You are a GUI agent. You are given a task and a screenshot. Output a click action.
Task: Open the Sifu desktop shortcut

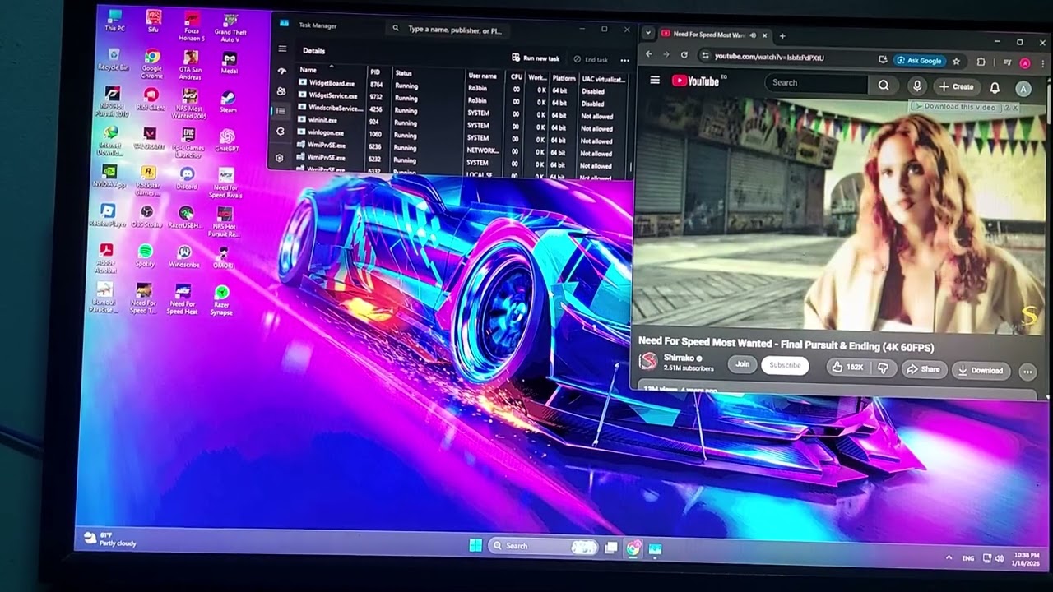153,21
